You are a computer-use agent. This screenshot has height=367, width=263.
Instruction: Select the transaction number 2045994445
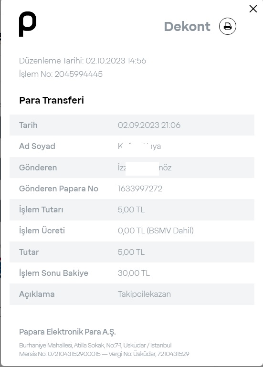pyautogui.click(x=78, y=74)
